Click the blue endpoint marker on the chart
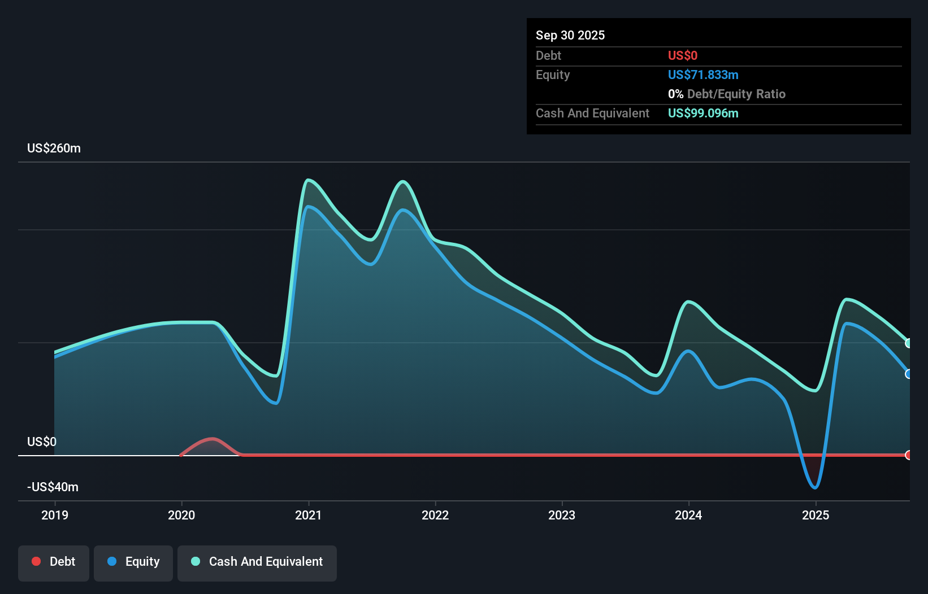This screenshot has width=928, height=594. (908, 374)
